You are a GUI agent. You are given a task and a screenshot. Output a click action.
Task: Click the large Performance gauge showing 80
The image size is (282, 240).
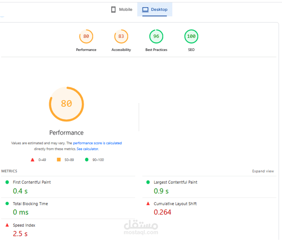tap(66, 104)
